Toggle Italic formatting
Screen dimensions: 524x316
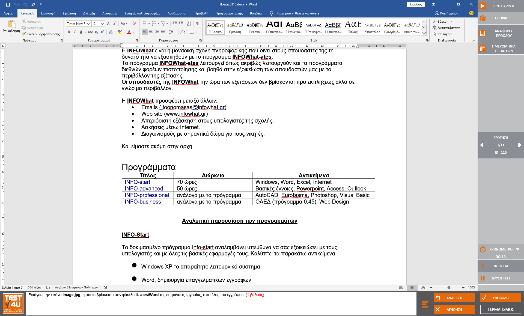point(75,32)
